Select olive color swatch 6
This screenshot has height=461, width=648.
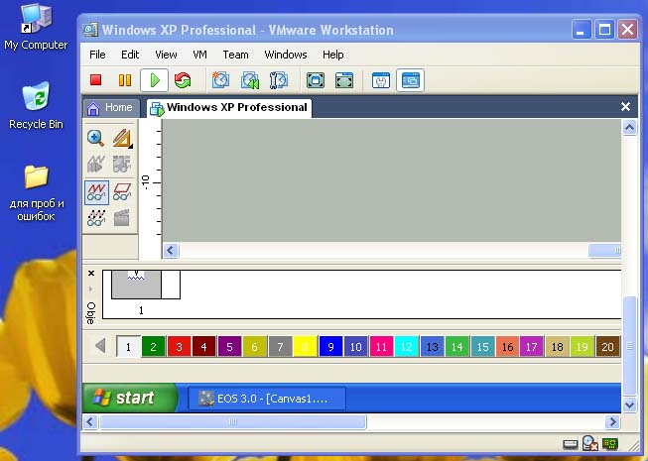click(255, 347)
